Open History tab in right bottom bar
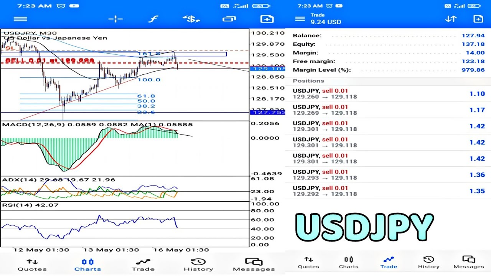The width and height of the screenshot is (491, 276). [x=428, y=263]
